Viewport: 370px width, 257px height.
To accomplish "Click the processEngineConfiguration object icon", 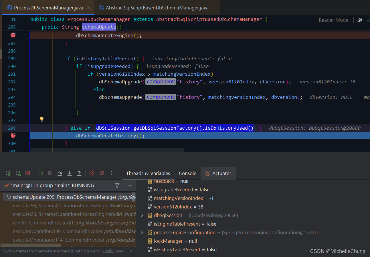I will pos(150,232).
